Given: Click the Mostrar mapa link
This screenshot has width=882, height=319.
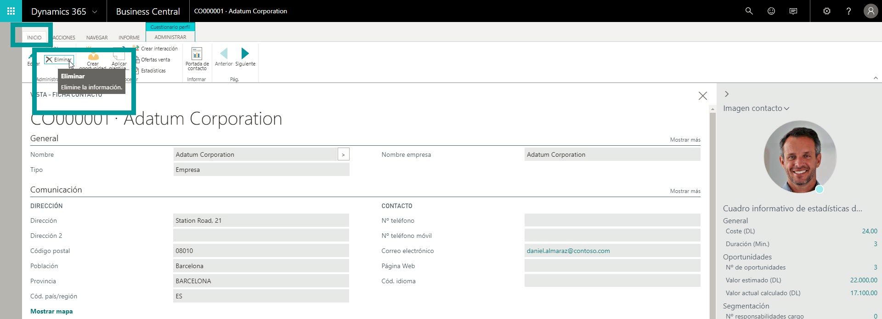Looking at the screenshot, I should coord(51,311).
